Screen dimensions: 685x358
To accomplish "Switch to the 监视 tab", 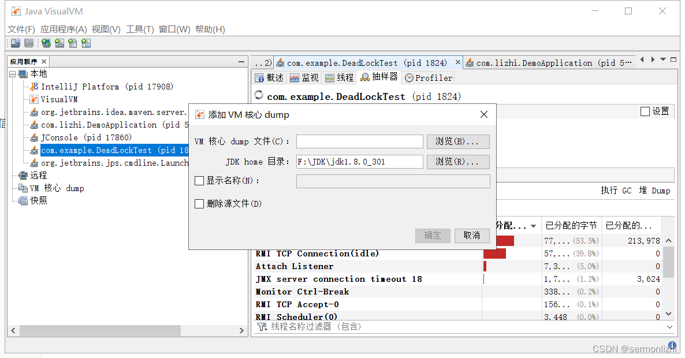I will 304,78.
